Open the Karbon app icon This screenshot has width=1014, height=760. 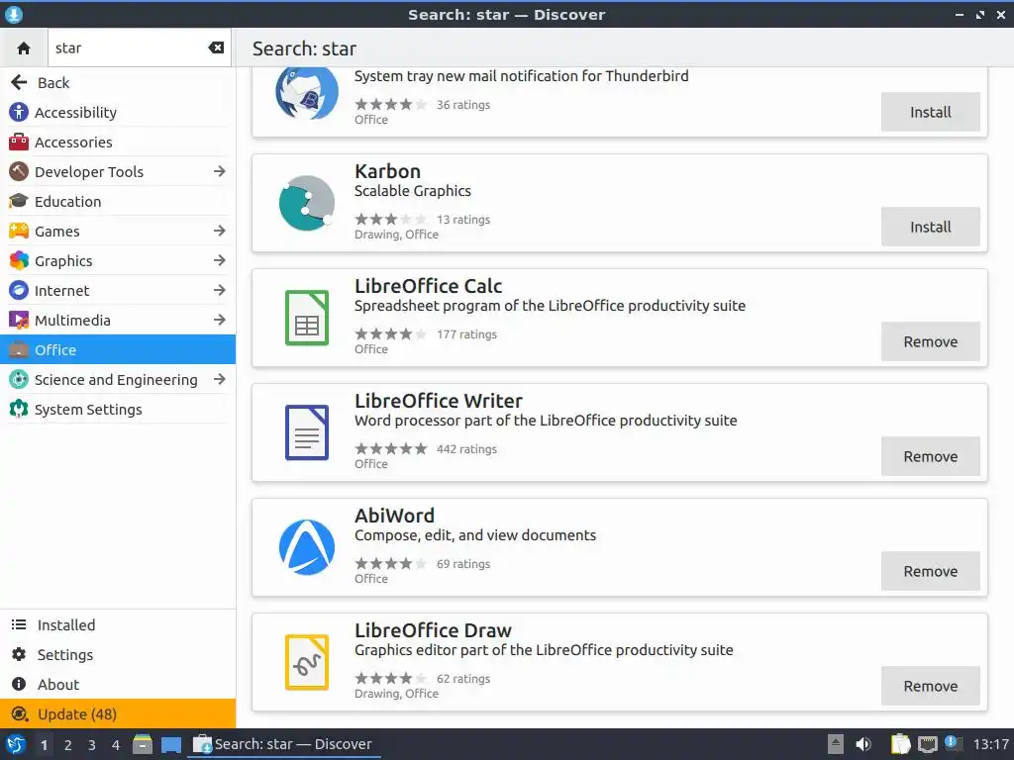[x=307, y=203]
